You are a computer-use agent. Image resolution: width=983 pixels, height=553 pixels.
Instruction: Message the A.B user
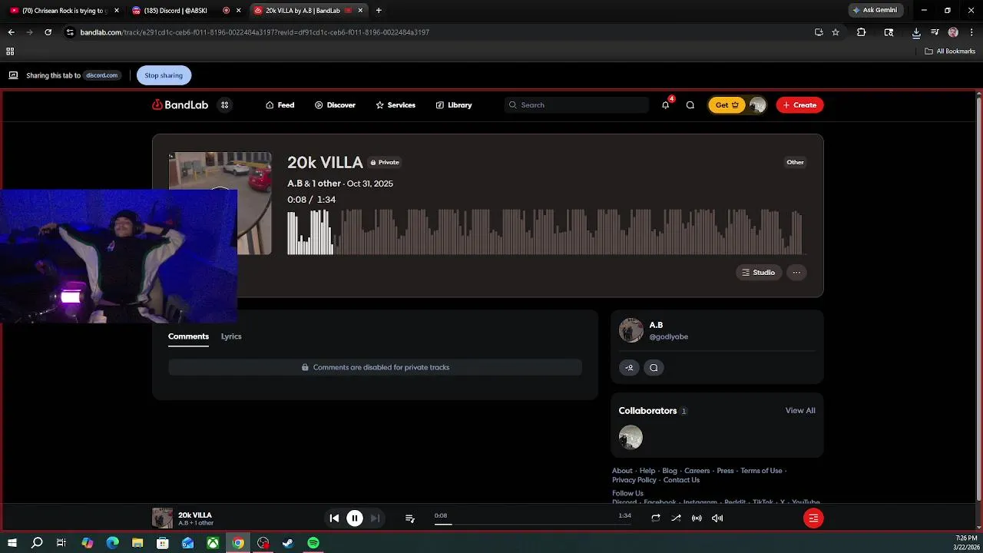point(654,368)
